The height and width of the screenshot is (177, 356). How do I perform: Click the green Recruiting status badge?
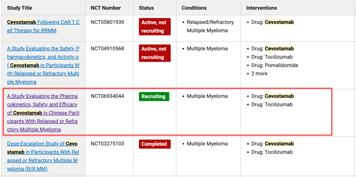154,97
